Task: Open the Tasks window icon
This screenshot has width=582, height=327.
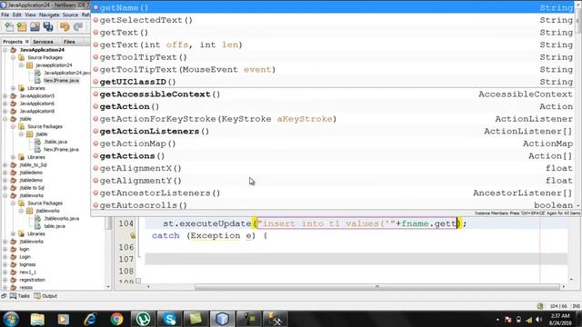Action: click(14, 296)
